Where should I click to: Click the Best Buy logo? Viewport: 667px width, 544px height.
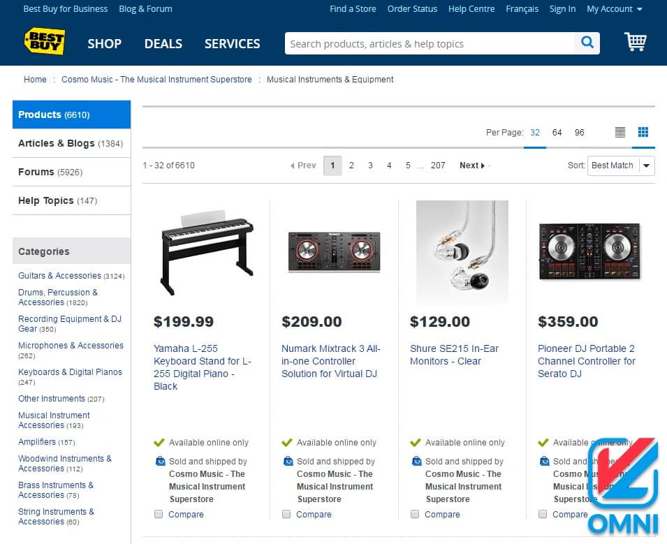pyautogui.click(x=44, y=42)
